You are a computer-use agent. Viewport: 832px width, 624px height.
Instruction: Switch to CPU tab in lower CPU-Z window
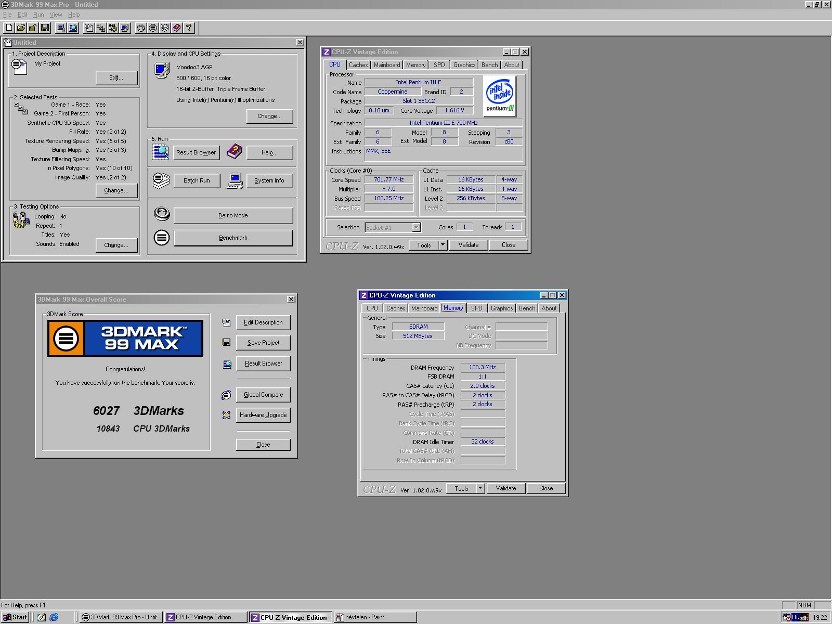coord(372,308)
